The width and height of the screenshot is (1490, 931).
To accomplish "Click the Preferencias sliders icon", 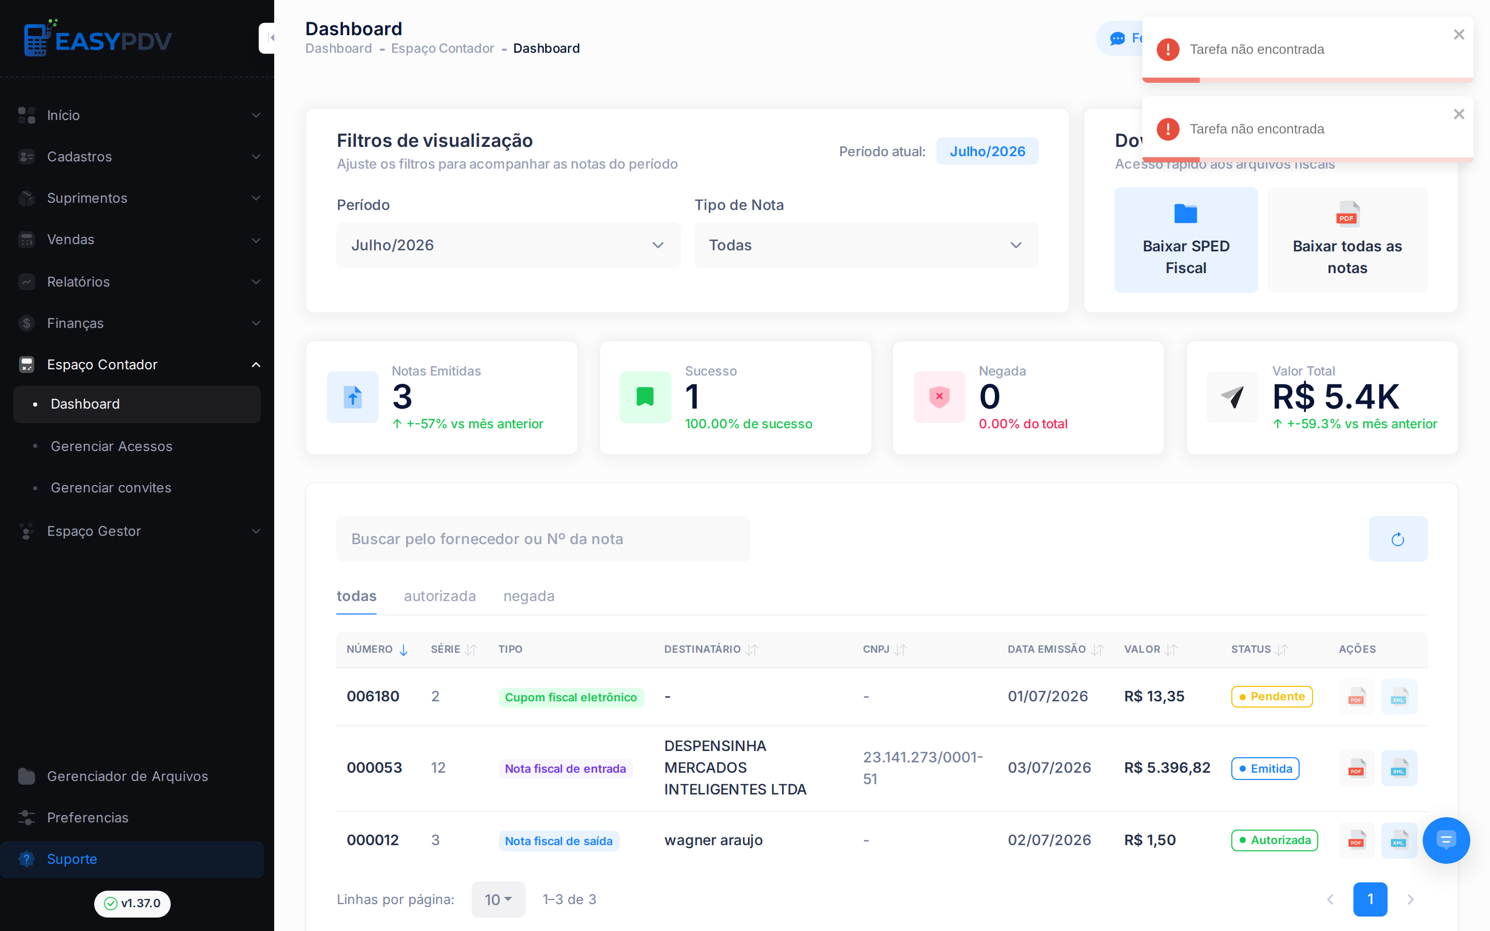I will [x=26, y=817].
